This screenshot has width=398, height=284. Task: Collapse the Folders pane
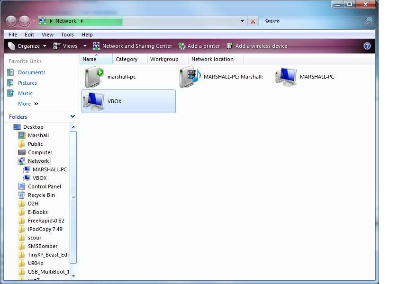72,116
